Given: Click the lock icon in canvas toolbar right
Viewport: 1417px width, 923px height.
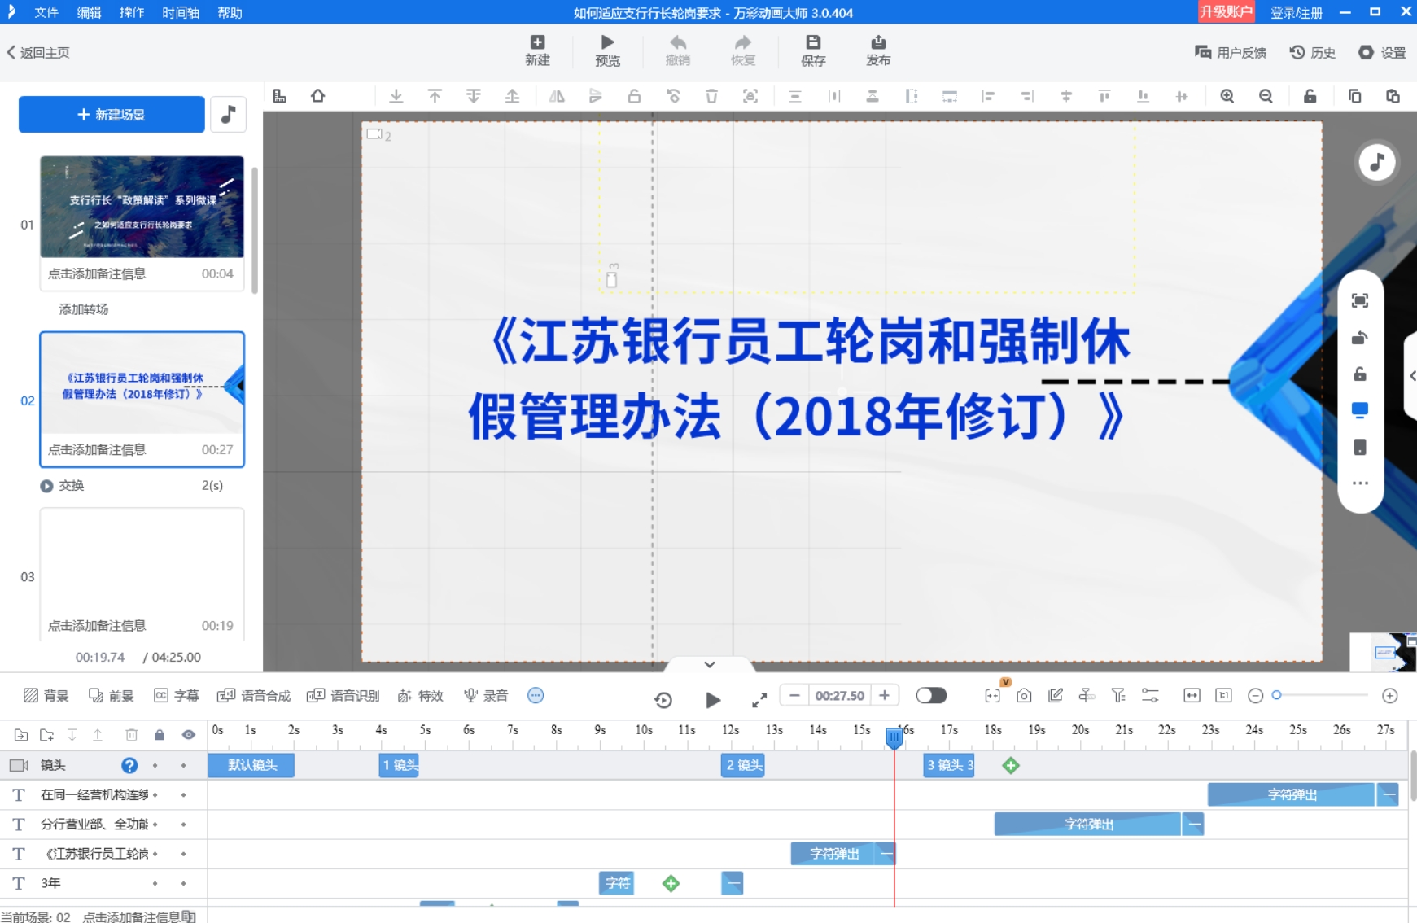Looking at the screenshot, I should tap(1310, 96).
